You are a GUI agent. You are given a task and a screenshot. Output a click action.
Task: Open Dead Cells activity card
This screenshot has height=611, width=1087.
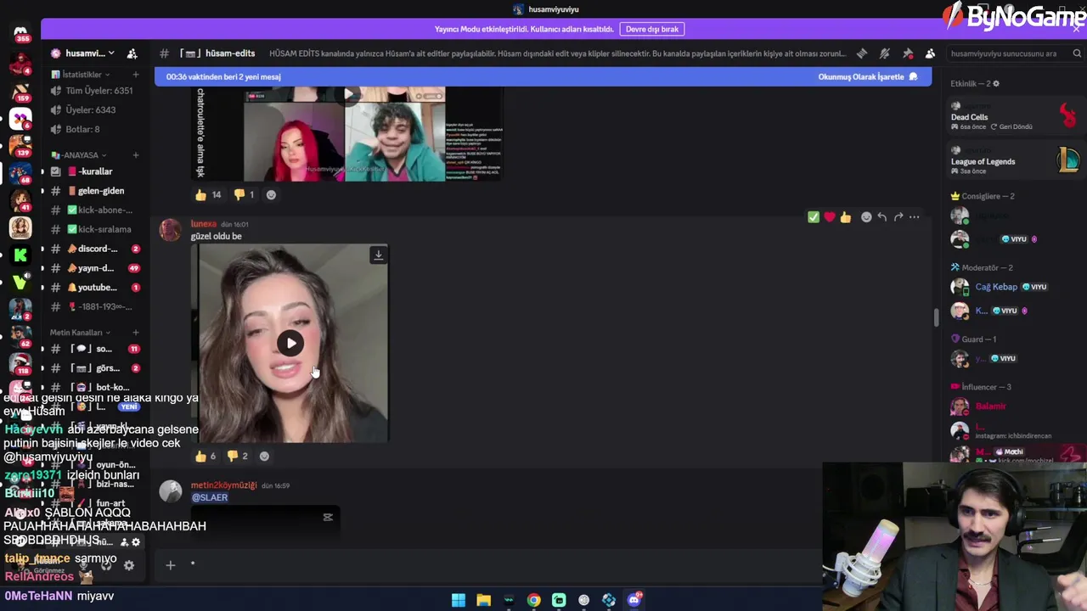click(1015, 116)
